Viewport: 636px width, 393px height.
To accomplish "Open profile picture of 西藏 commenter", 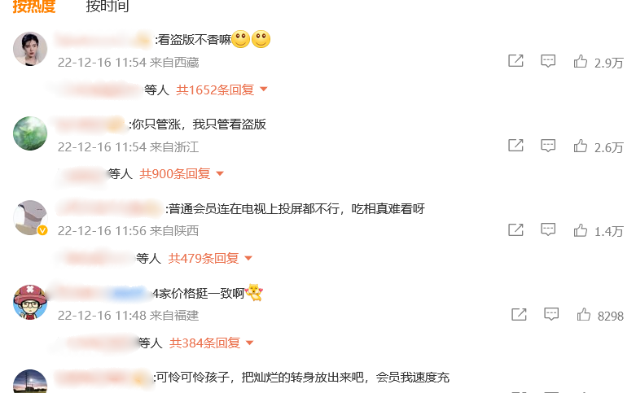I will coord(30,49).
